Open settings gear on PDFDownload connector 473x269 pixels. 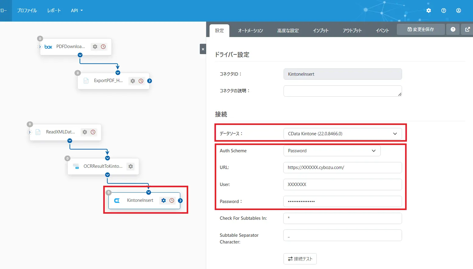tap(95, 47)
